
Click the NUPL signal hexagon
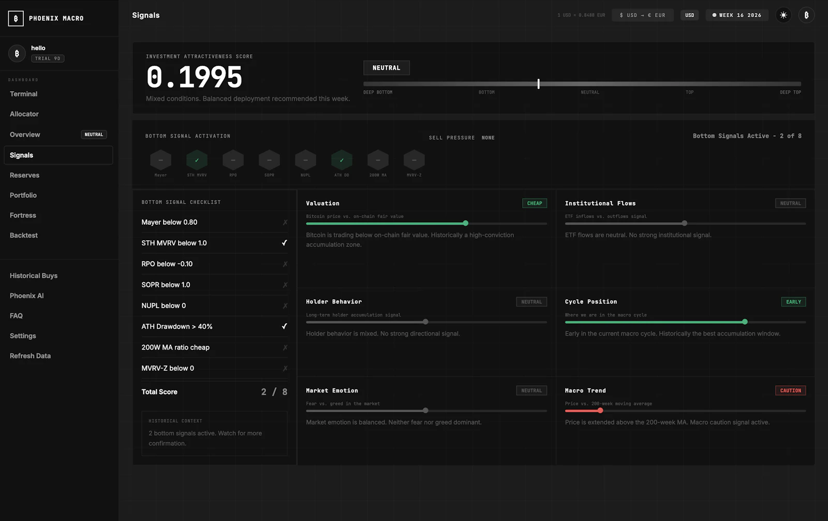pyautogui.click(x=306, y=161)
